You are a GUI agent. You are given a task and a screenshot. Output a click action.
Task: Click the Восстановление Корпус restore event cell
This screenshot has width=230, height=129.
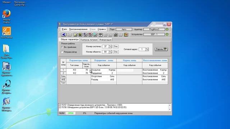(x=155, y=70)
